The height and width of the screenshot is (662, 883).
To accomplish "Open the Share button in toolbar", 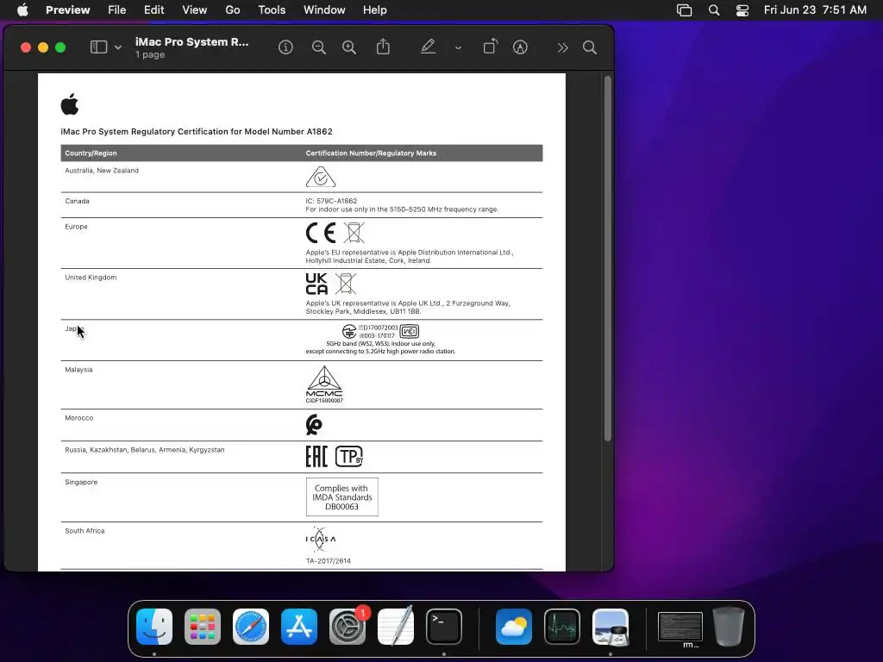I will [x=383, y=47].
